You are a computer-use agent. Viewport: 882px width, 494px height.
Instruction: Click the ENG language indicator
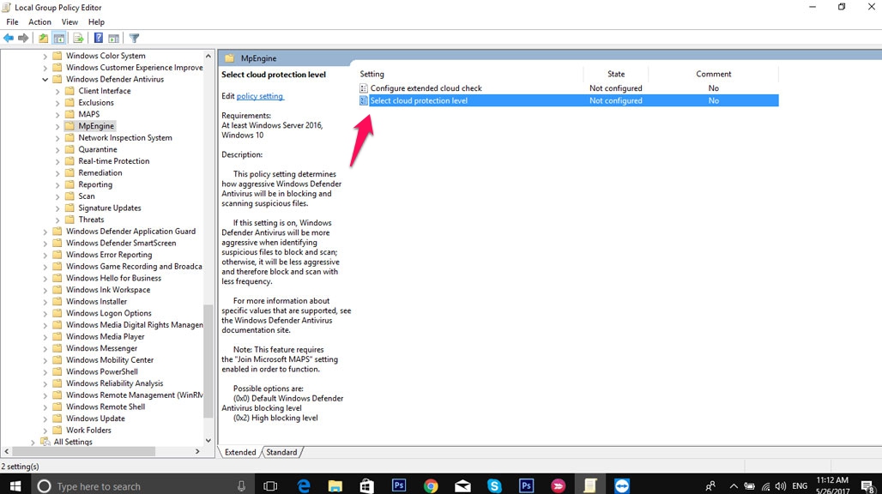(800, 486)
